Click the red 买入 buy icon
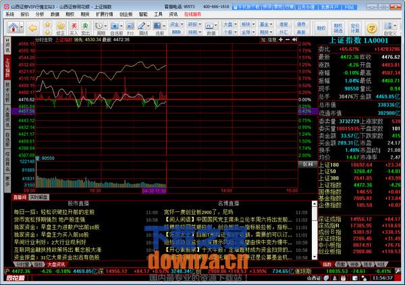The width and height of the screenshot is (405, 285). click(74, 28)
